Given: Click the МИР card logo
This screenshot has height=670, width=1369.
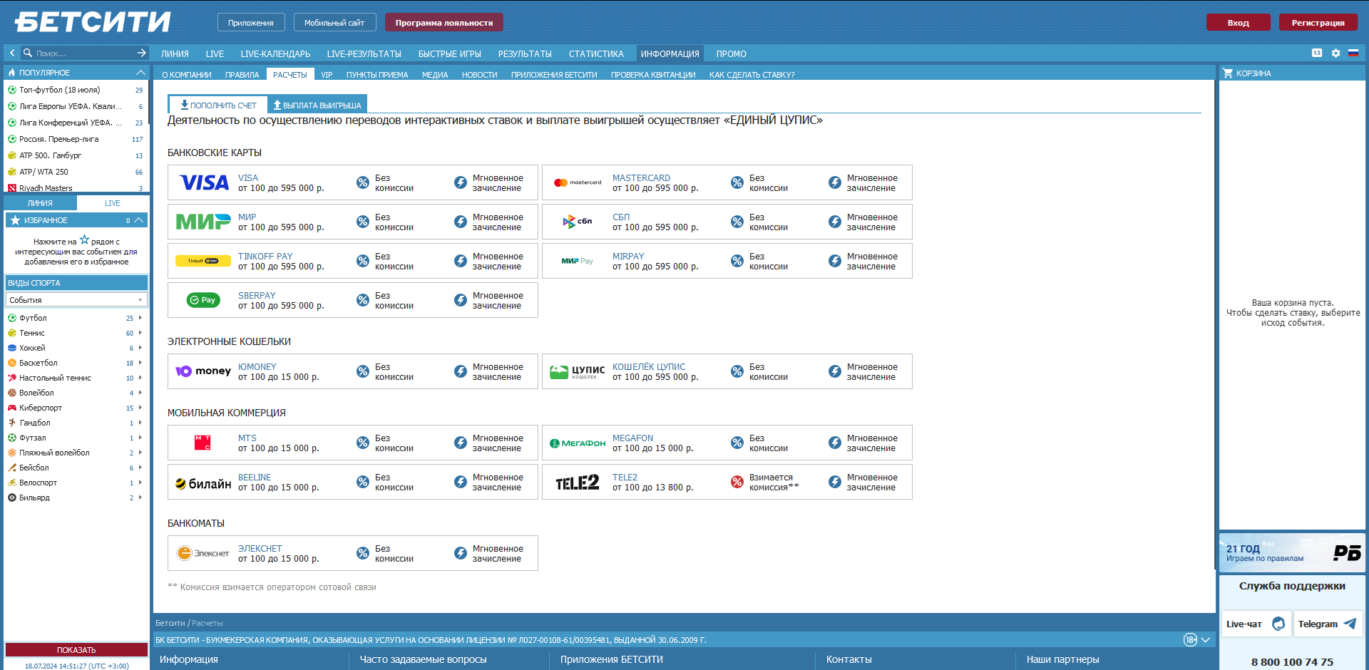Looking at the screenshot, I should pyautogui.click(x=203, y=222).
